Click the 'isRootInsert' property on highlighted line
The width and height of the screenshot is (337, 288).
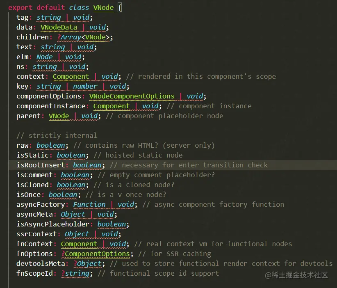click(41, 165)
